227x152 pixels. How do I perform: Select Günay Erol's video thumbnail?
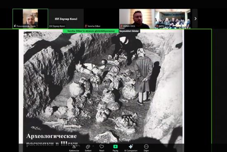pos(137,19)
